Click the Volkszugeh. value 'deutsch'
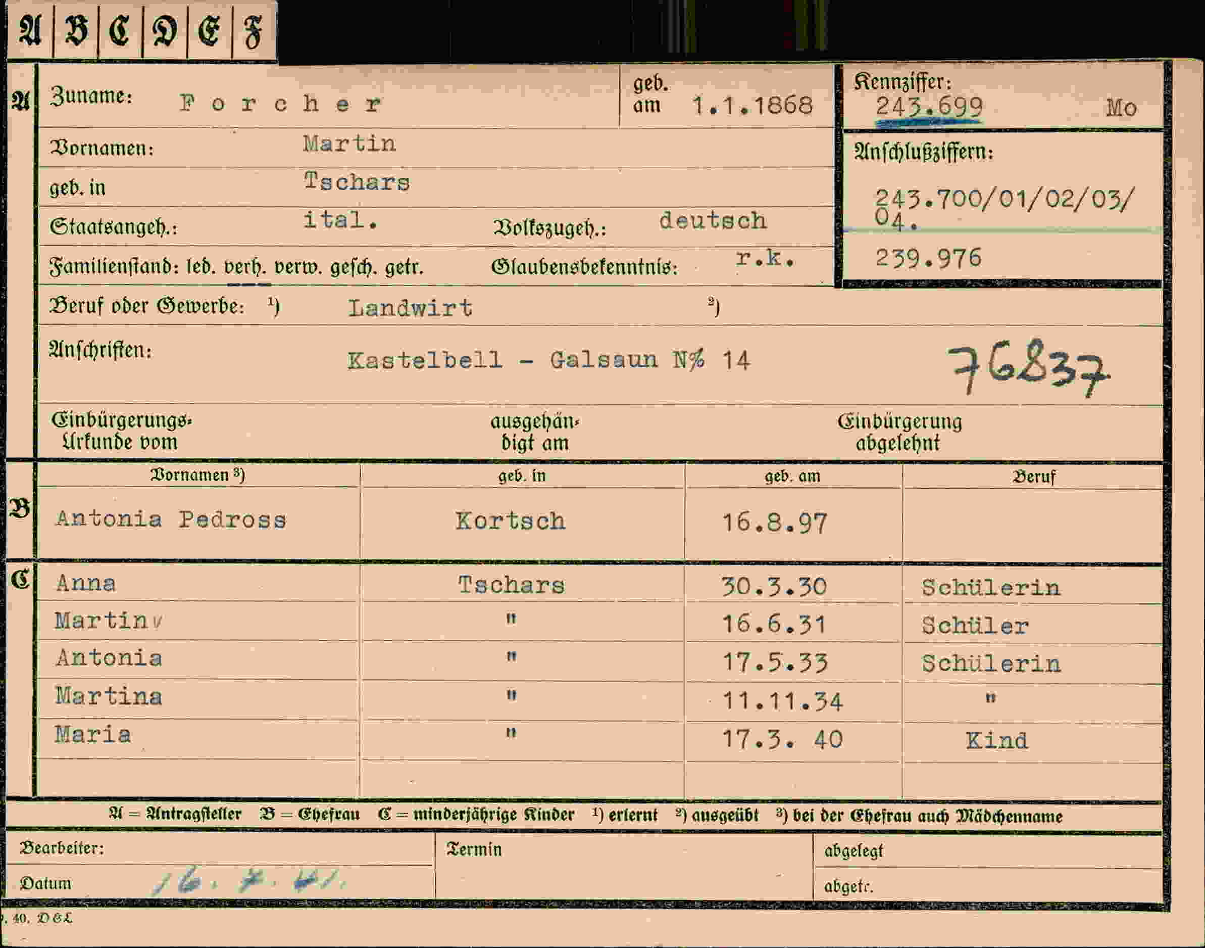Screen dimensions: 1205x948 (x=713, y=221)
